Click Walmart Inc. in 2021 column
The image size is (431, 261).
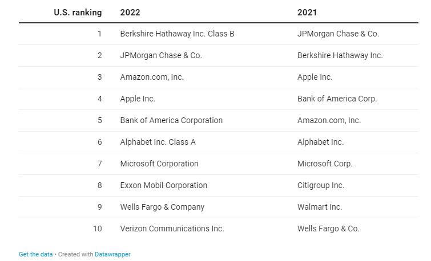coord(320,207)
